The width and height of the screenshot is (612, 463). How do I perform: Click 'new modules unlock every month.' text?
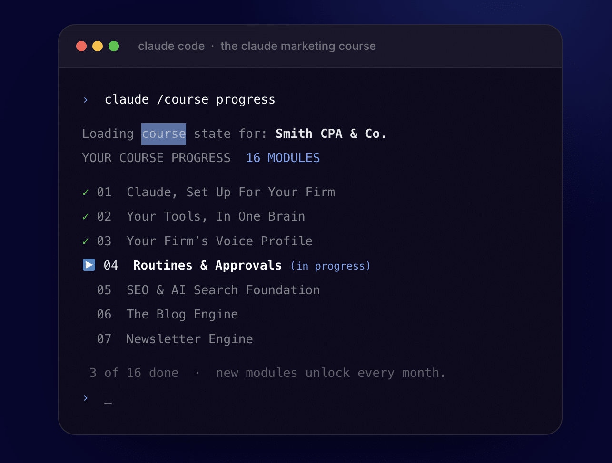(x=331, y=373)
